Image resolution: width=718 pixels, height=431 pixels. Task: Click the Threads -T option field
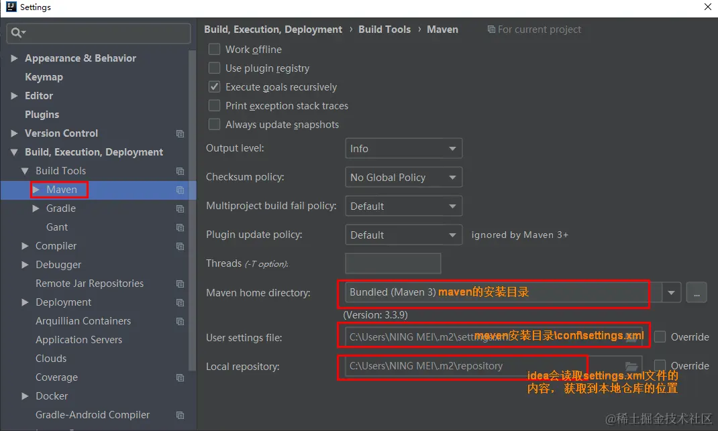(x=393, y=263)
